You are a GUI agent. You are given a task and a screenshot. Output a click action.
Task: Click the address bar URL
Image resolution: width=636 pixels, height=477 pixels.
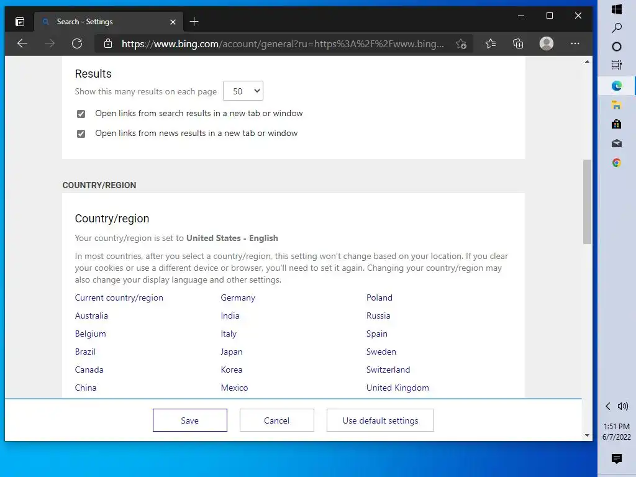[283, 44]
